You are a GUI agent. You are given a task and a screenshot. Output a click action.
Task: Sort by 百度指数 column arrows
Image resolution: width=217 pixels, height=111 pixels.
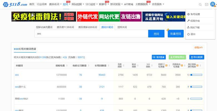pyautogui.click(x=124, y=65)
